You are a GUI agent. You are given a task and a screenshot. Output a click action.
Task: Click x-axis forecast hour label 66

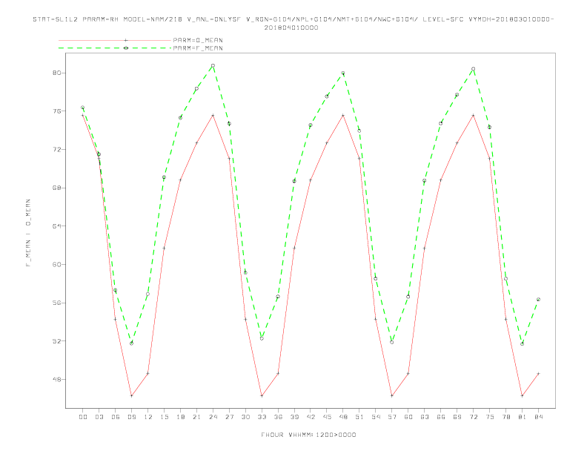pyautogui.click(x=441, y=417)
